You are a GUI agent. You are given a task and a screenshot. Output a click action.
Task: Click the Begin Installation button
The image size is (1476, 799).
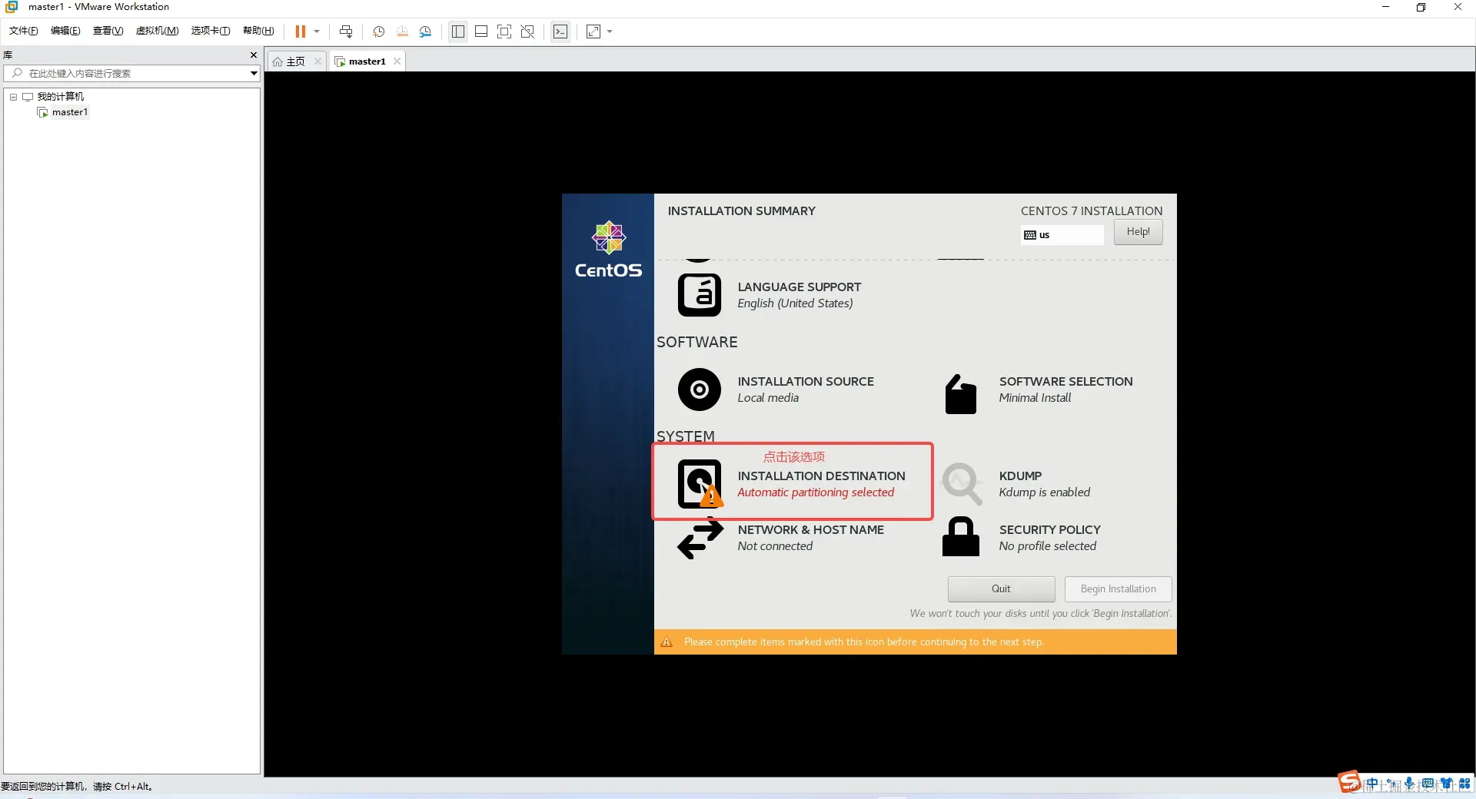[1118, 589]
